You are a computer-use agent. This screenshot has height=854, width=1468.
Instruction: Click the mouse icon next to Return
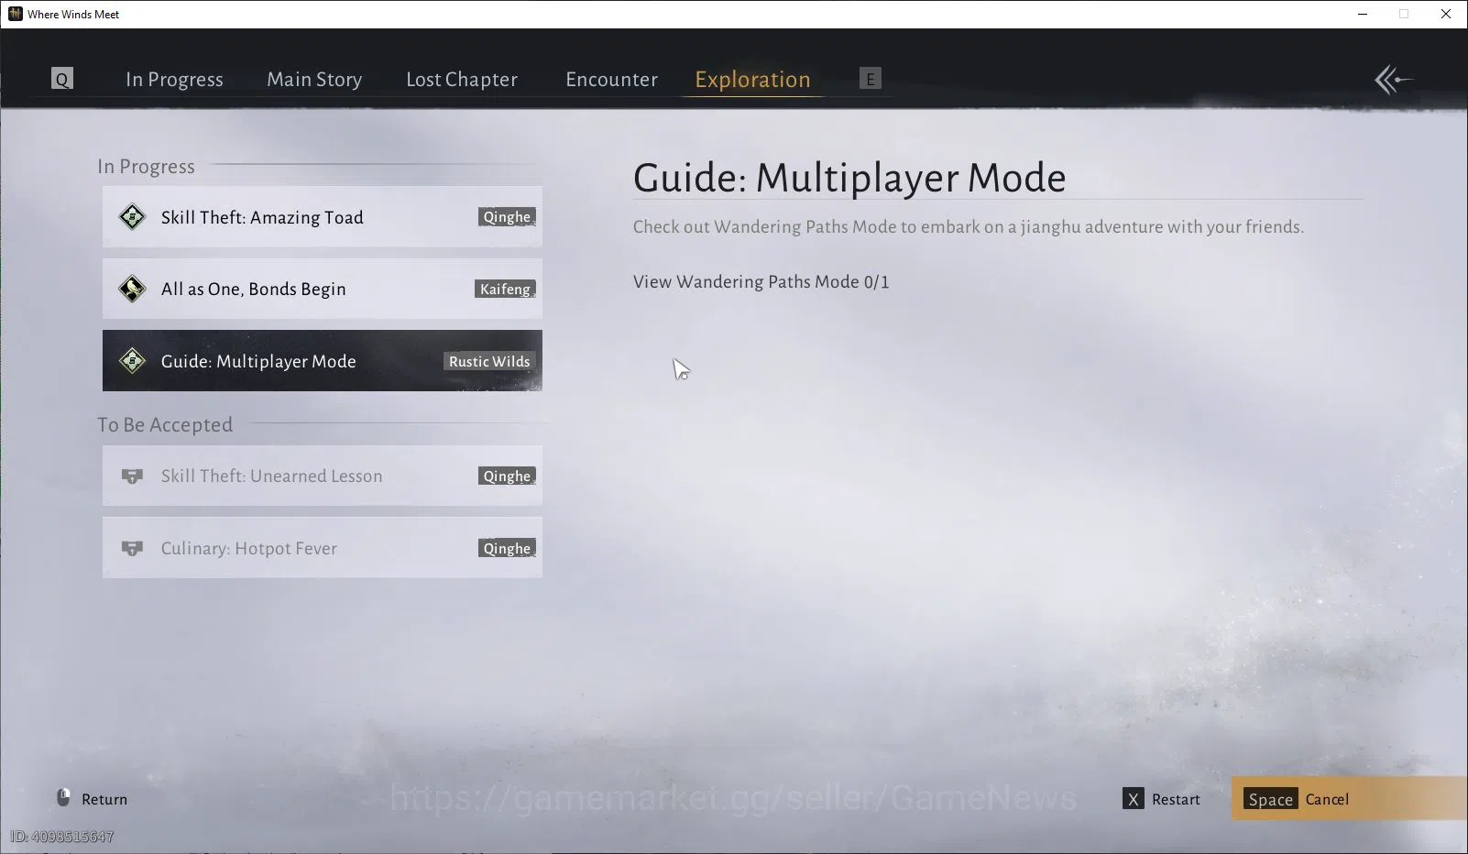pos(63,798)
